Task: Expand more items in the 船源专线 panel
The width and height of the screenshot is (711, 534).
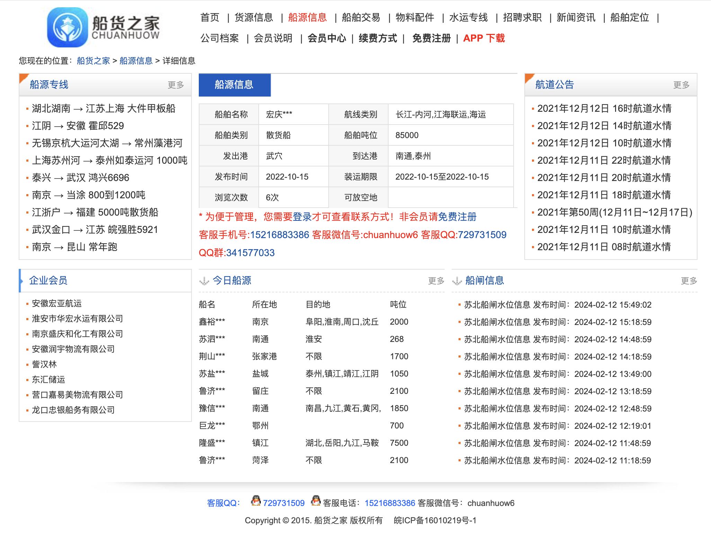Action: point(176,85)
